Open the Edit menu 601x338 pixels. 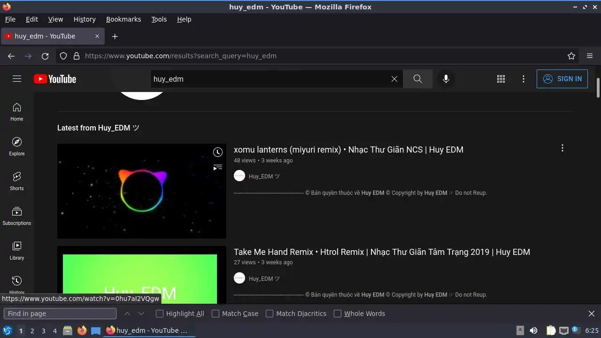[32, 19]
